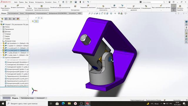Open dropdown under Exploded view (Вид с разнесенными частями)
188x106 pixels.
click(161, 11)
